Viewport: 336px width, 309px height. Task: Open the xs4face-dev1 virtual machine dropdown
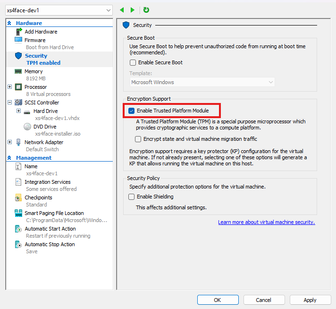[108, 10]
